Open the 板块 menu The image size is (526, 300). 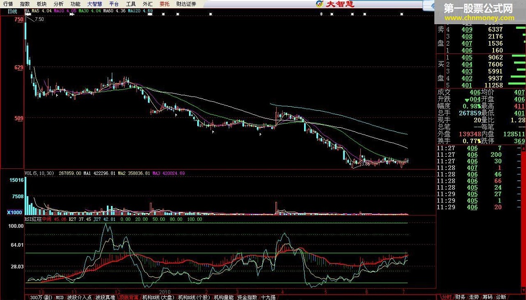coord(42,4)
